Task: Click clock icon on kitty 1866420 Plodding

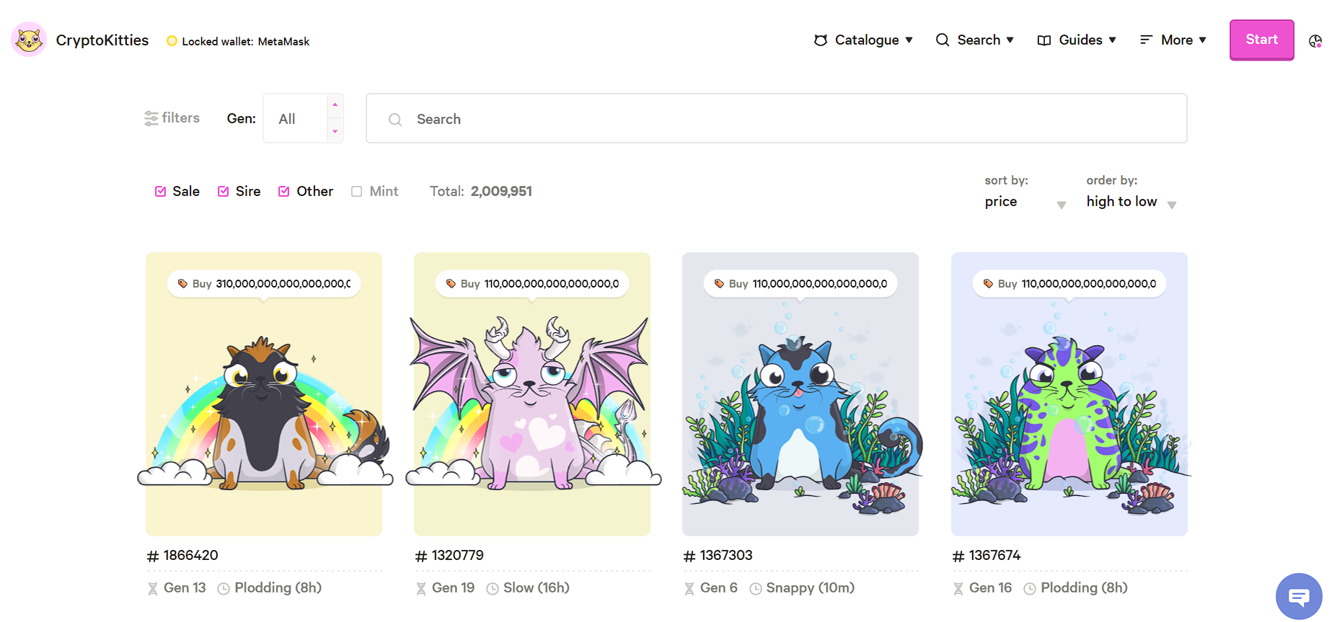Action: coord(224,589)
